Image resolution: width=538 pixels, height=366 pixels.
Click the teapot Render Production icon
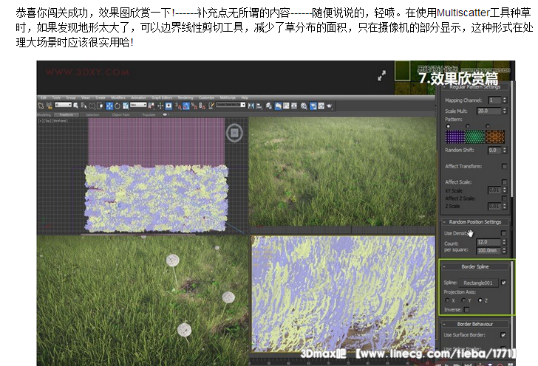pyautogui.click(x=329, y=106)
